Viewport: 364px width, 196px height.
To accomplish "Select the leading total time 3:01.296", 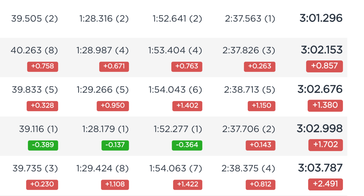I will pyautogui.click(x=321, y=18).
